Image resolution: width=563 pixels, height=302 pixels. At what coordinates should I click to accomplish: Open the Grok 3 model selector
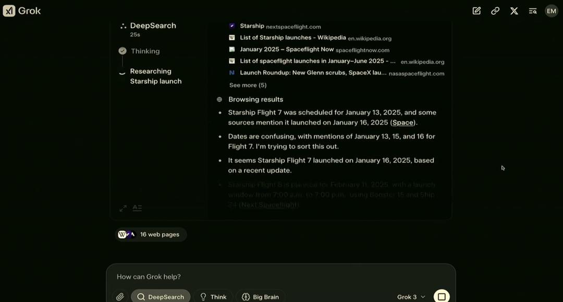tap(411, 296)
